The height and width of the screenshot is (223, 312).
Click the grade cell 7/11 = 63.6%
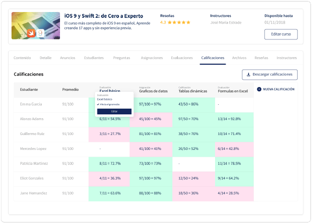109,193
